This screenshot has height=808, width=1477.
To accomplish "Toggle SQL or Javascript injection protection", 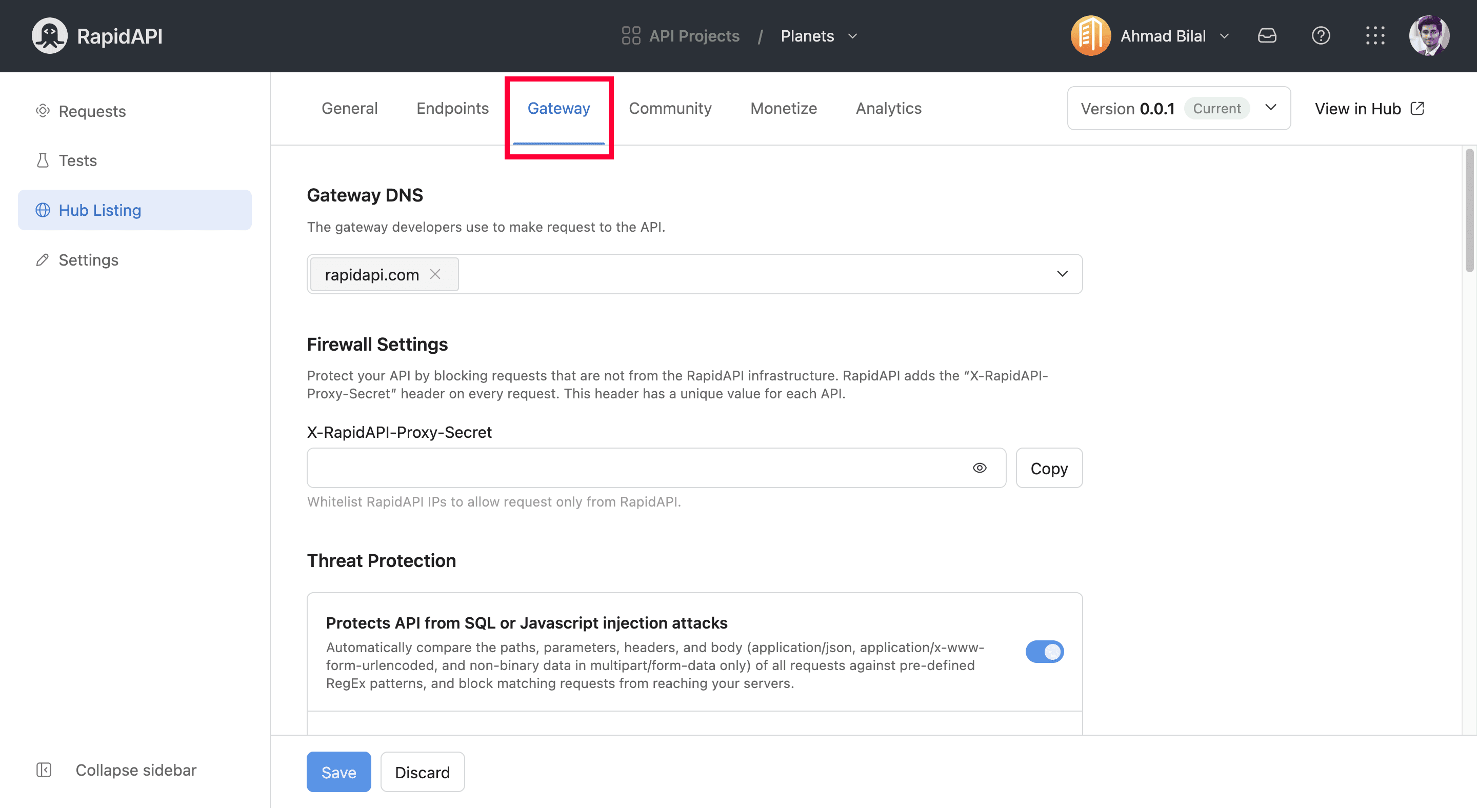I will pos(1044,651).
